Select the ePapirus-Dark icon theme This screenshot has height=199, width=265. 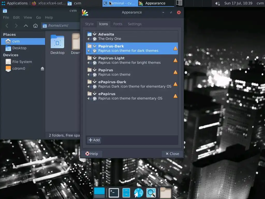(x=132, y=84)
